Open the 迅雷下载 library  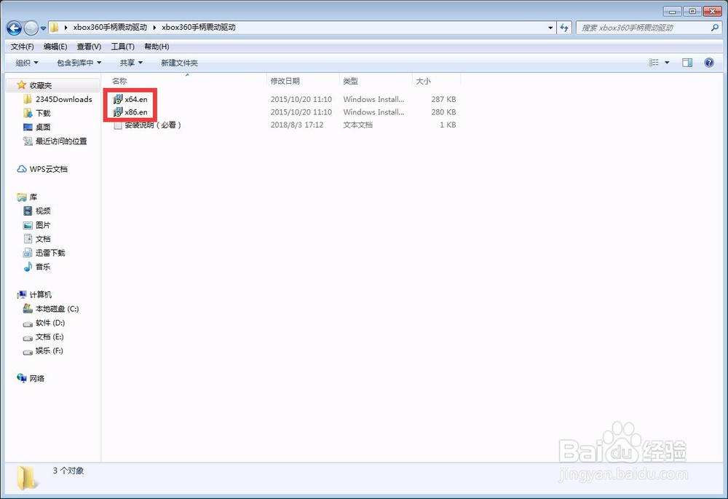50,253
